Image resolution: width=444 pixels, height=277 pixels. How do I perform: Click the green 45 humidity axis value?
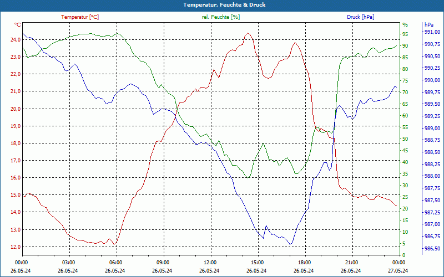pyautogui.click(x=405, y=150)
